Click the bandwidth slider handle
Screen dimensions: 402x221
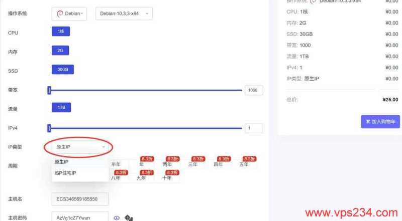pyautogui.click(x=49, y=90)
